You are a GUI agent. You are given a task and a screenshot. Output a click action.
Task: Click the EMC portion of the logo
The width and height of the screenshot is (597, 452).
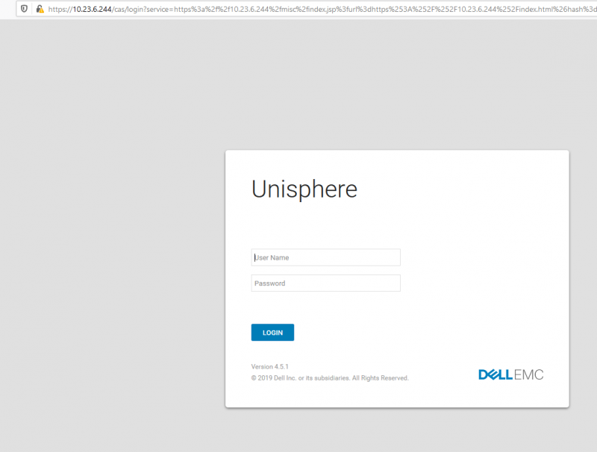(x=528, y=374)
